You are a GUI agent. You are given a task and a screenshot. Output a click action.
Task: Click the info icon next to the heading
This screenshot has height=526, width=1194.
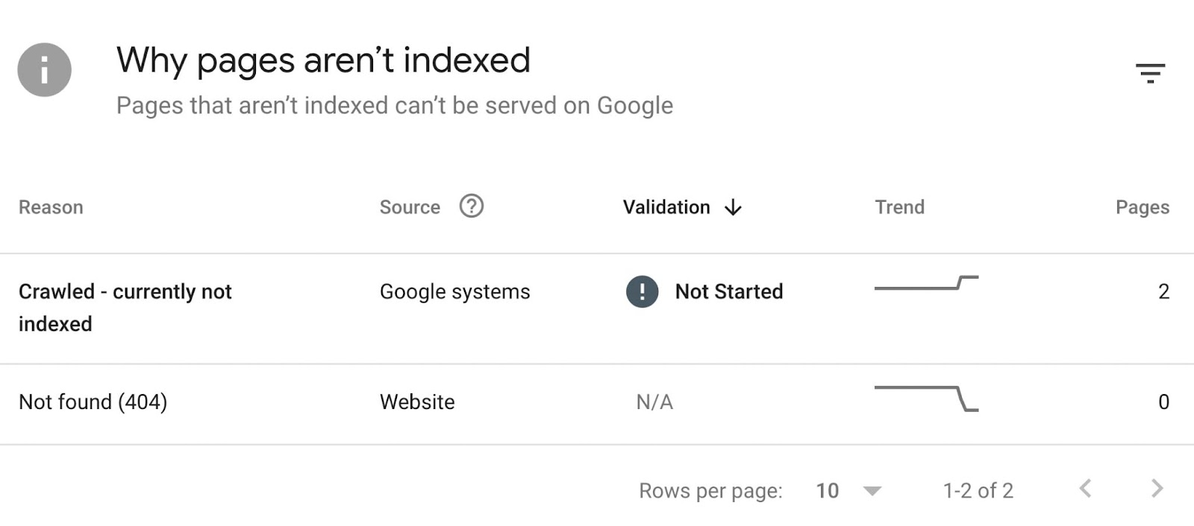[x=45, y=69]
